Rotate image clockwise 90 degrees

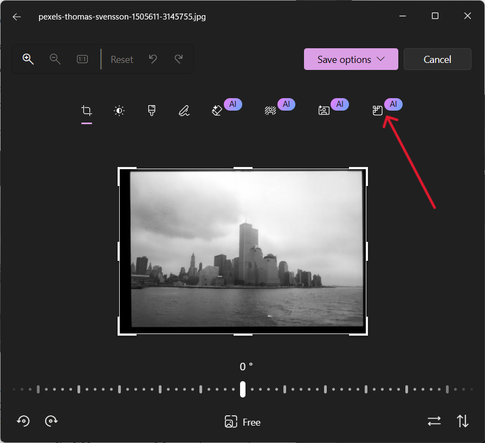click(51, 421)
